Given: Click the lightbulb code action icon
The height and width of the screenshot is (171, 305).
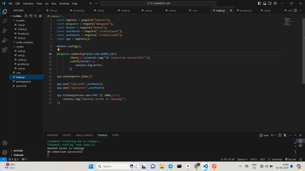Looking at the screenshot, I should (58, 50).
